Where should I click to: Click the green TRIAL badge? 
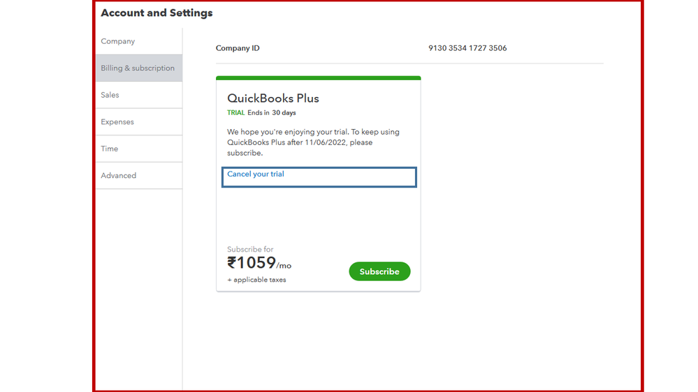coord(236,113)
